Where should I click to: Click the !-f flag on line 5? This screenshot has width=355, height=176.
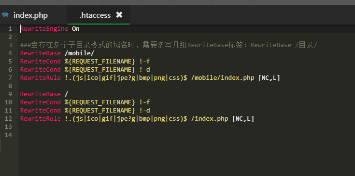pos(144,62)
